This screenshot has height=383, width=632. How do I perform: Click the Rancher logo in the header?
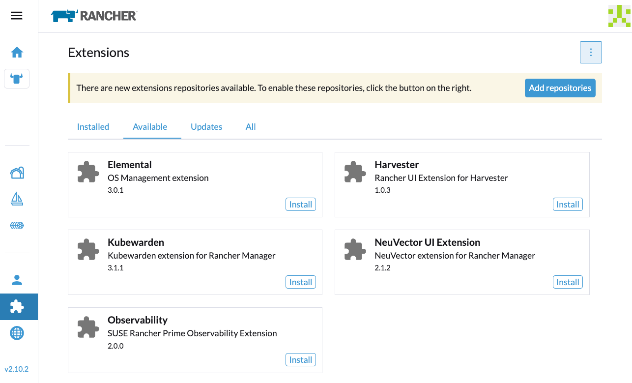pos(93,15)
